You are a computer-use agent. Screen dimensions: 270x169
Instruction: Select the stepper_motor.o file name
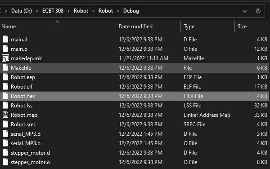coord(30,162)
